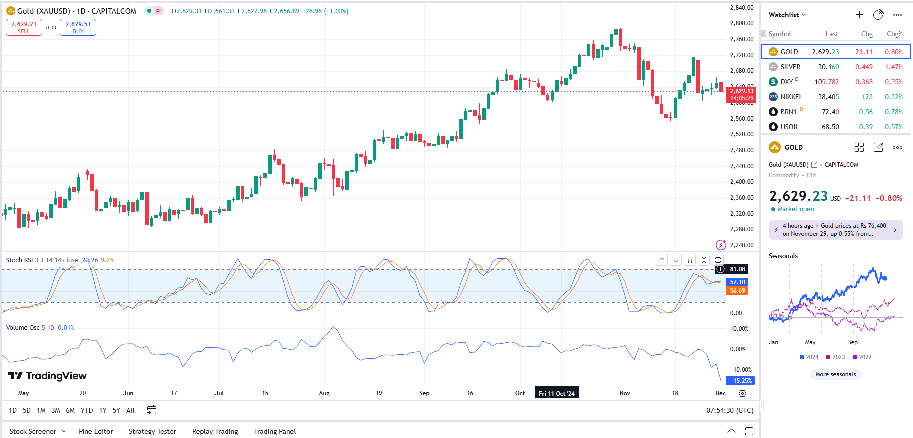
Task: Select the 1M range button
Action: [41, 410]
